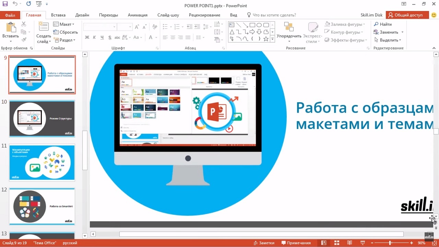Open the Design (Дизайн) ribbon tab
Image resolution: width=439 pixels, height=247 pixels.
82,15
